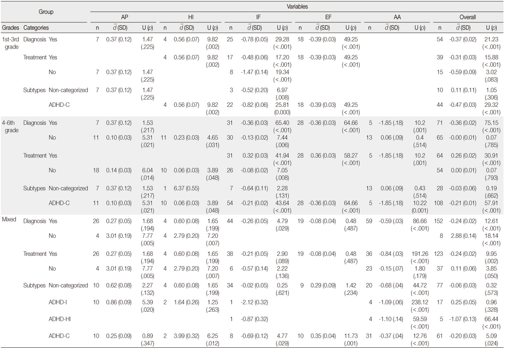Select the overall n value '152'
This screenshot has width=505, height=350.
click(438, 221)
